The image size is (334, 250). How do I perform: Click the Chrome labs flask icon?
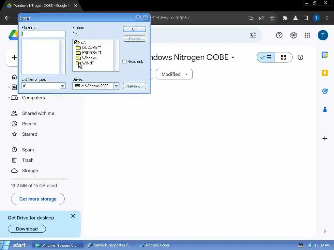point(296,18)
